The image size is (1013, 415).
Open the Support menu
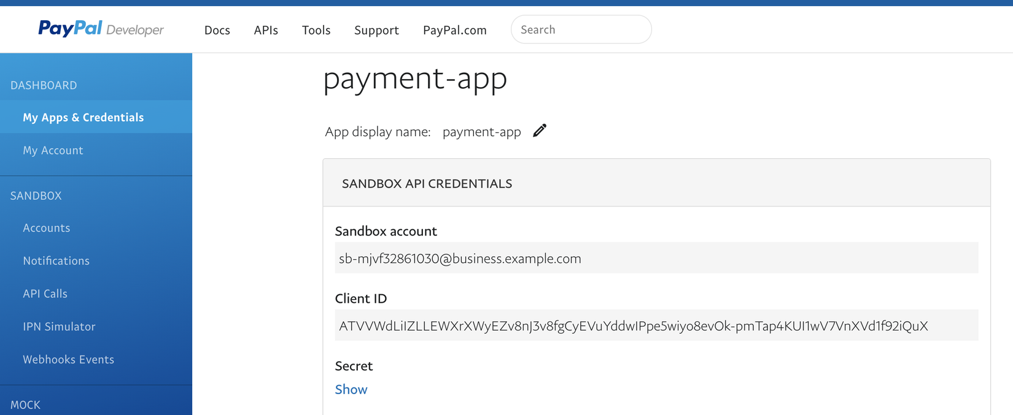click(376, 30)
